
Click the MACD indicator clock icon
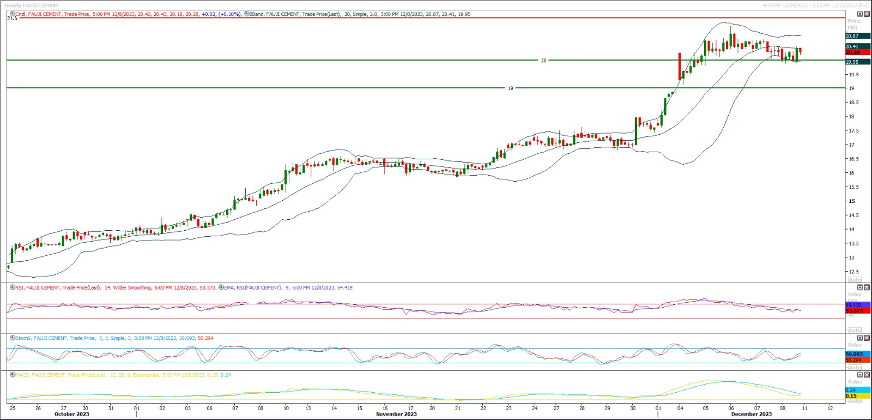[13, 375]
